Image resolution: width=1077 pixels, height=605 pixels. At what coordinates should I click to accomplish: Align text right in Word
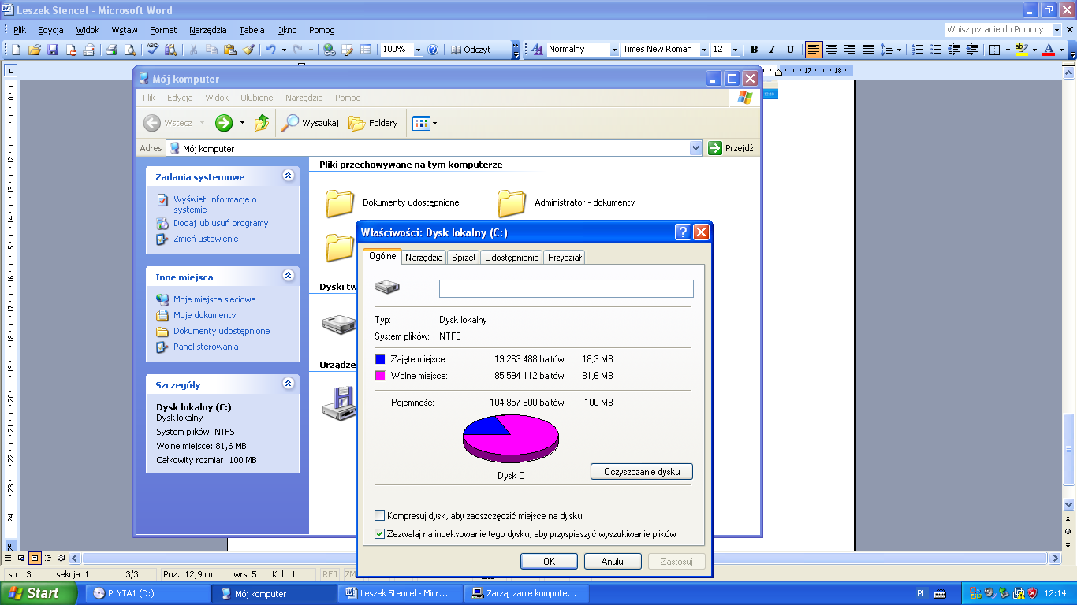point(850,50)
